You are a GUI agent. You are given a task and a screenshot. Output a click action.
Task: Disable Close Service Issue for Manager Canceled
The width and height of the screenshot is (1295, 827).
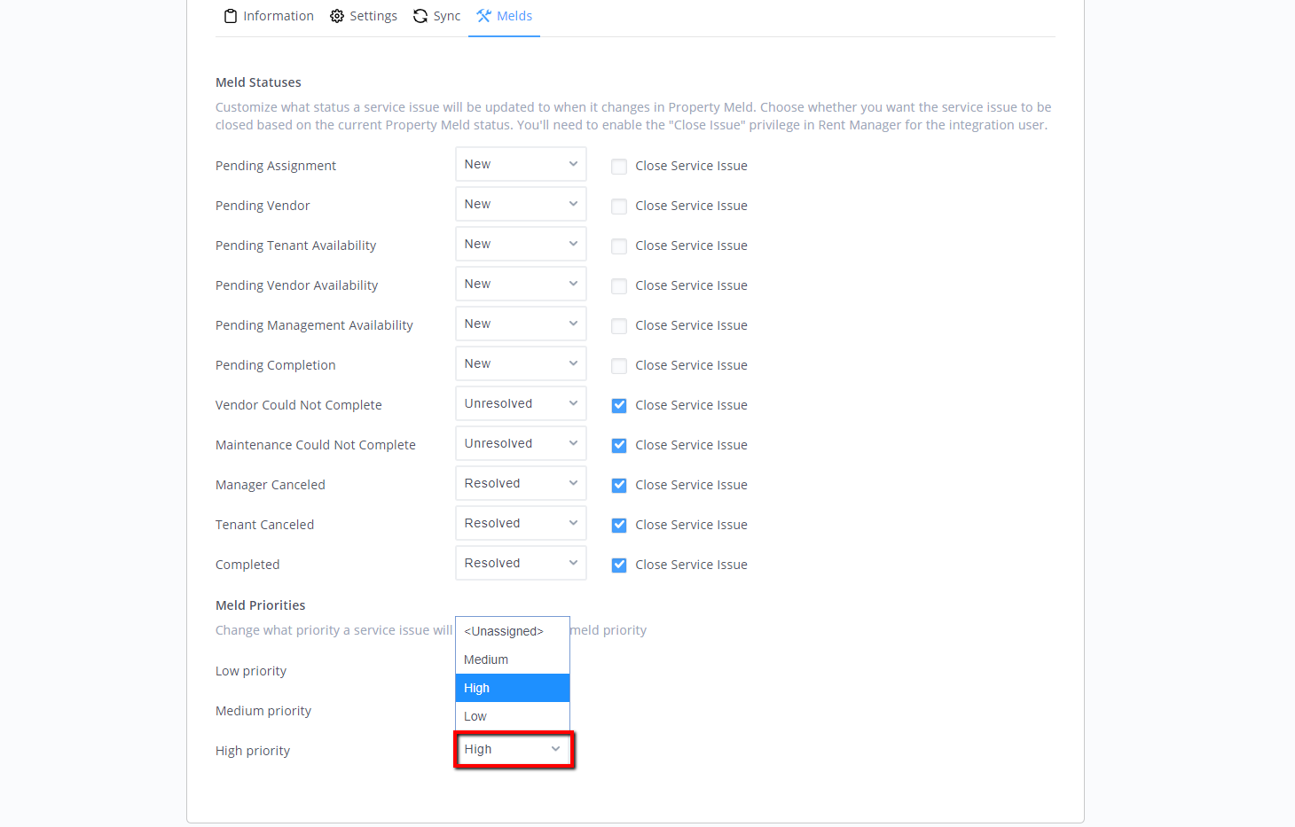[x=619, y=486]
